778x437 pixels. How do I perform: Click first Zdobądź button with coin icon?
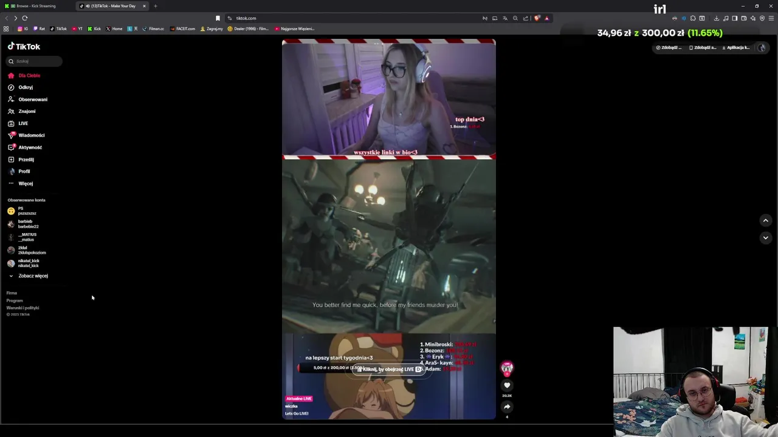click(x=669, y=47)
